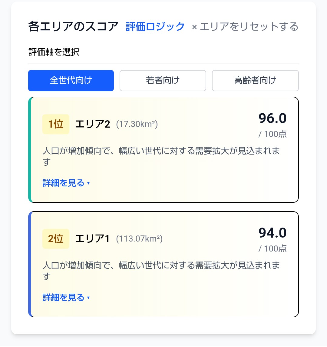Click the エリア1 card title
This screenshot has height=347, width=327.
92,239
